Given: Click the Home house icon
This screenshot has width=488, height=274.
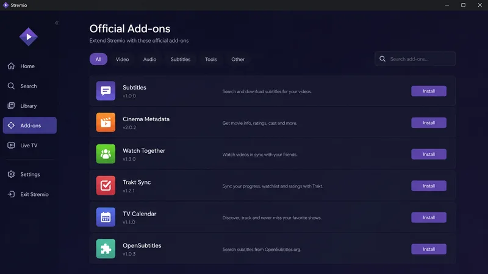Looking at the screenshot, I should pyautogui.click(x=11, y=66).
